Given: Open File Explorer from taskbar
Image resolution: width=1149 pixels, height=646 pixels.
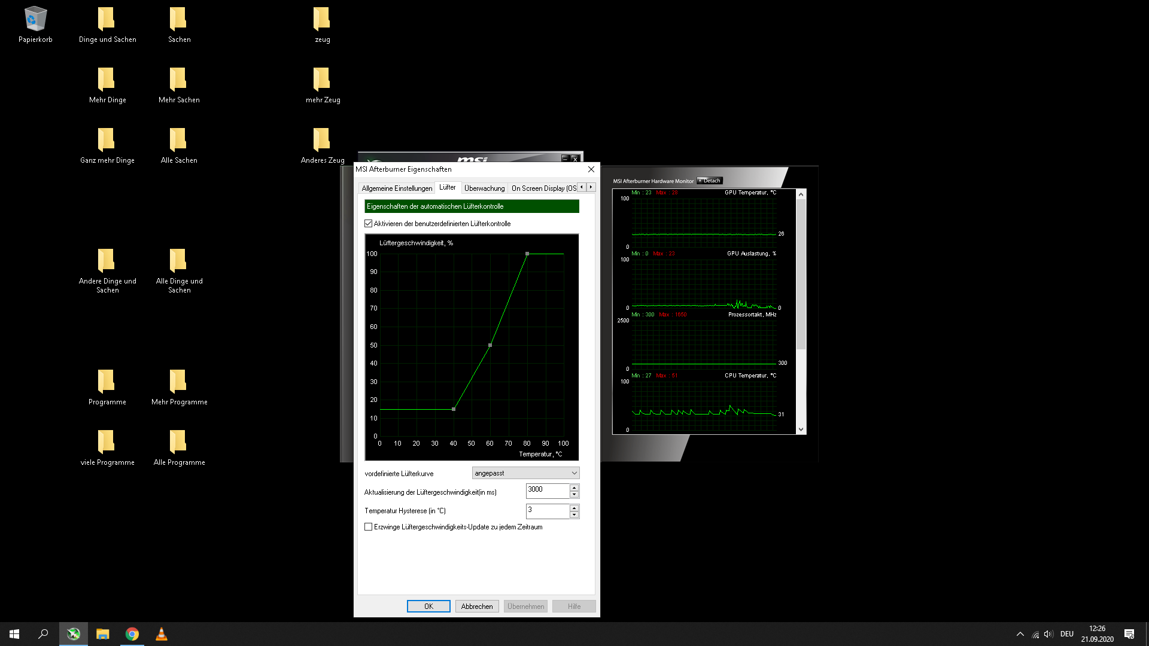Looking at the screenshot, I should pos(103,634).
